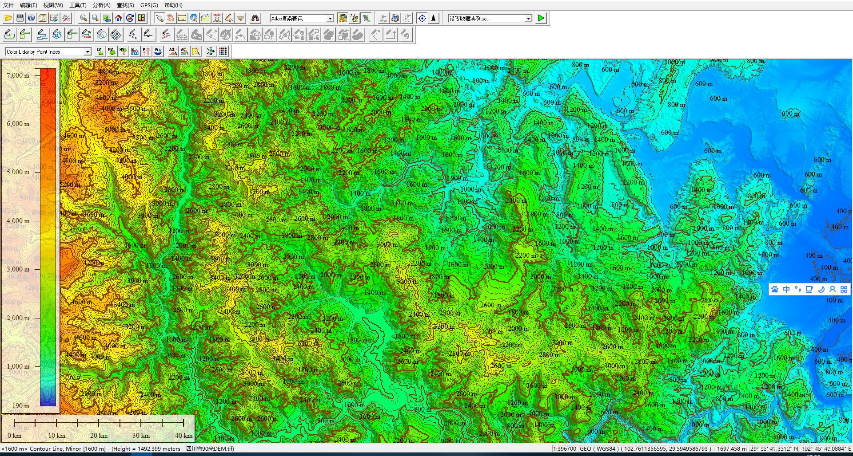Expand the Atlas shader dropdown
This screenshot has width=853, height=456.
[330, 18]
